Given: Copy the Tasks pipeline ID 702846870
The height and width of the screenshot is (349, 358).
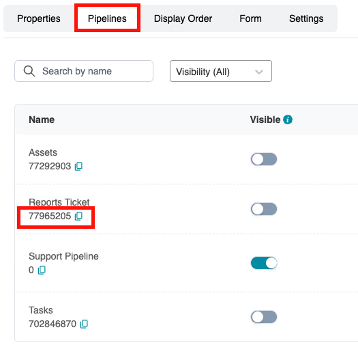Looking at the screenshot, I should 84,324.
